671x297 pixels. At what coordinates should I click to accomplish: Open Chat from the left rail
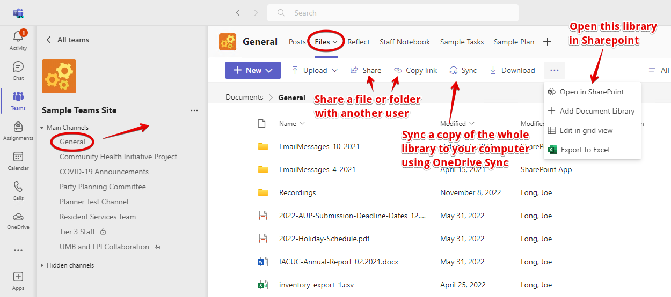pos(18,70)
